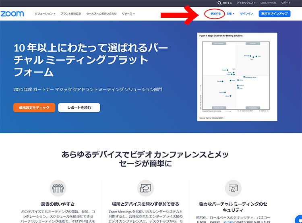
Task: Expand the ソリューション dropdown menu
Action: point(45,14)
